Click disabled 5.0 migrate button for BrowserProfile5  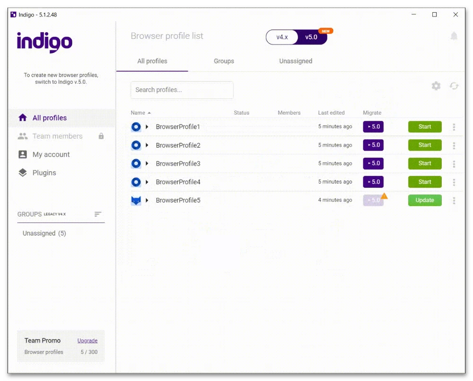click(373, 201)
